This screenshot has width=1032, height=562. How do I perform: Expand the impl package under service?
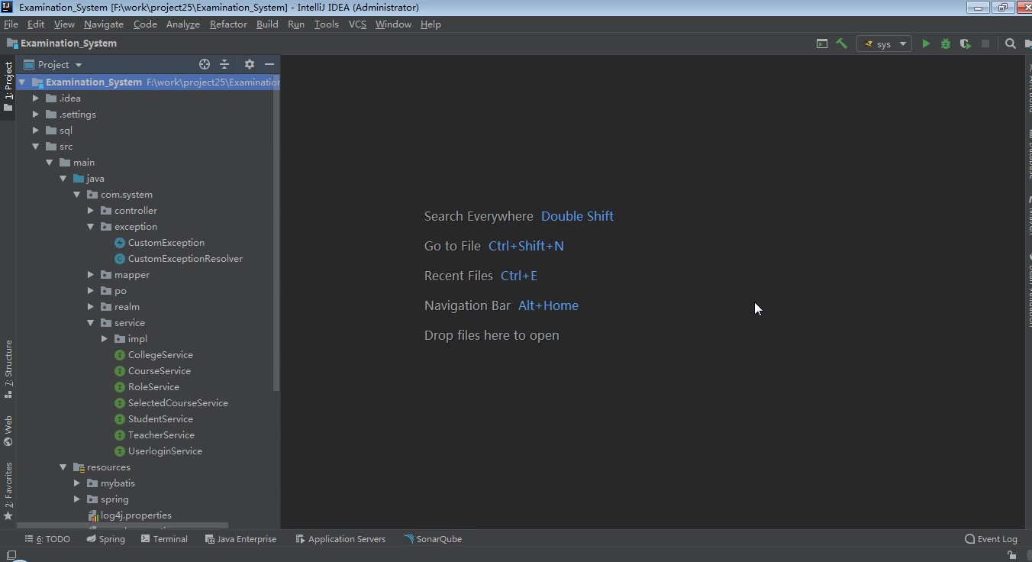[x=105, y=339]
